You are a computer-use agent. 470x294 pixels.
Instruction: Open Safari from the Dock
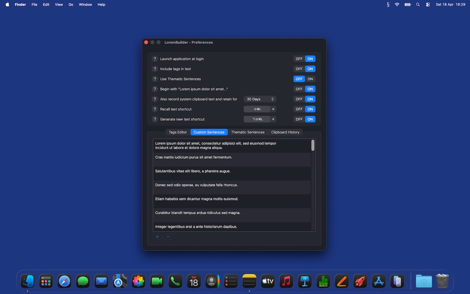64,282
